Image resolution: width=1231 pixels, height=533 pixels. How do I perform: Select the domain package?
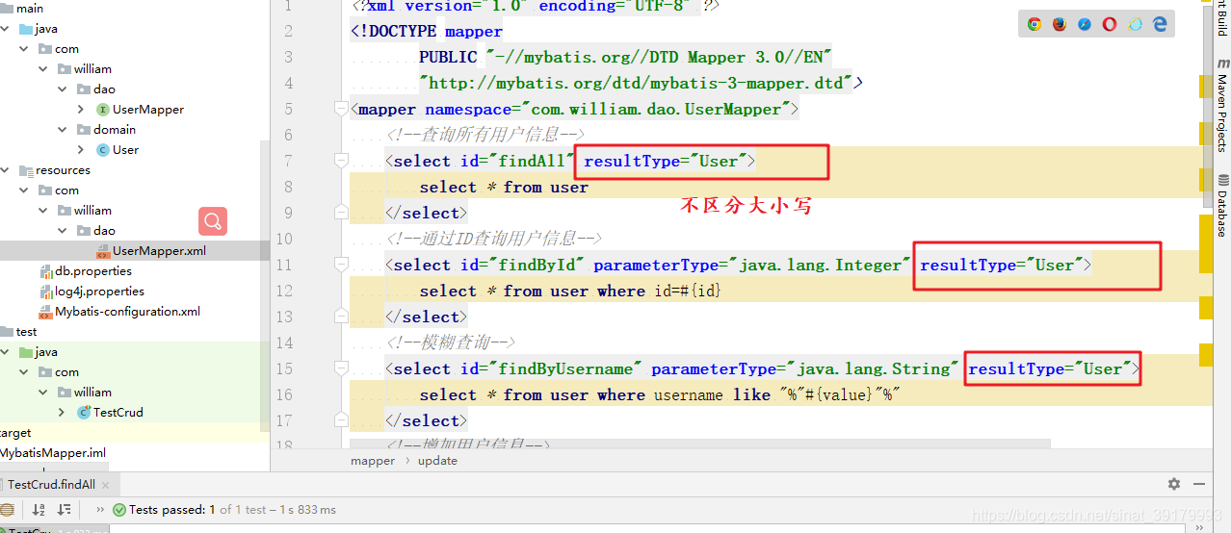114,130
